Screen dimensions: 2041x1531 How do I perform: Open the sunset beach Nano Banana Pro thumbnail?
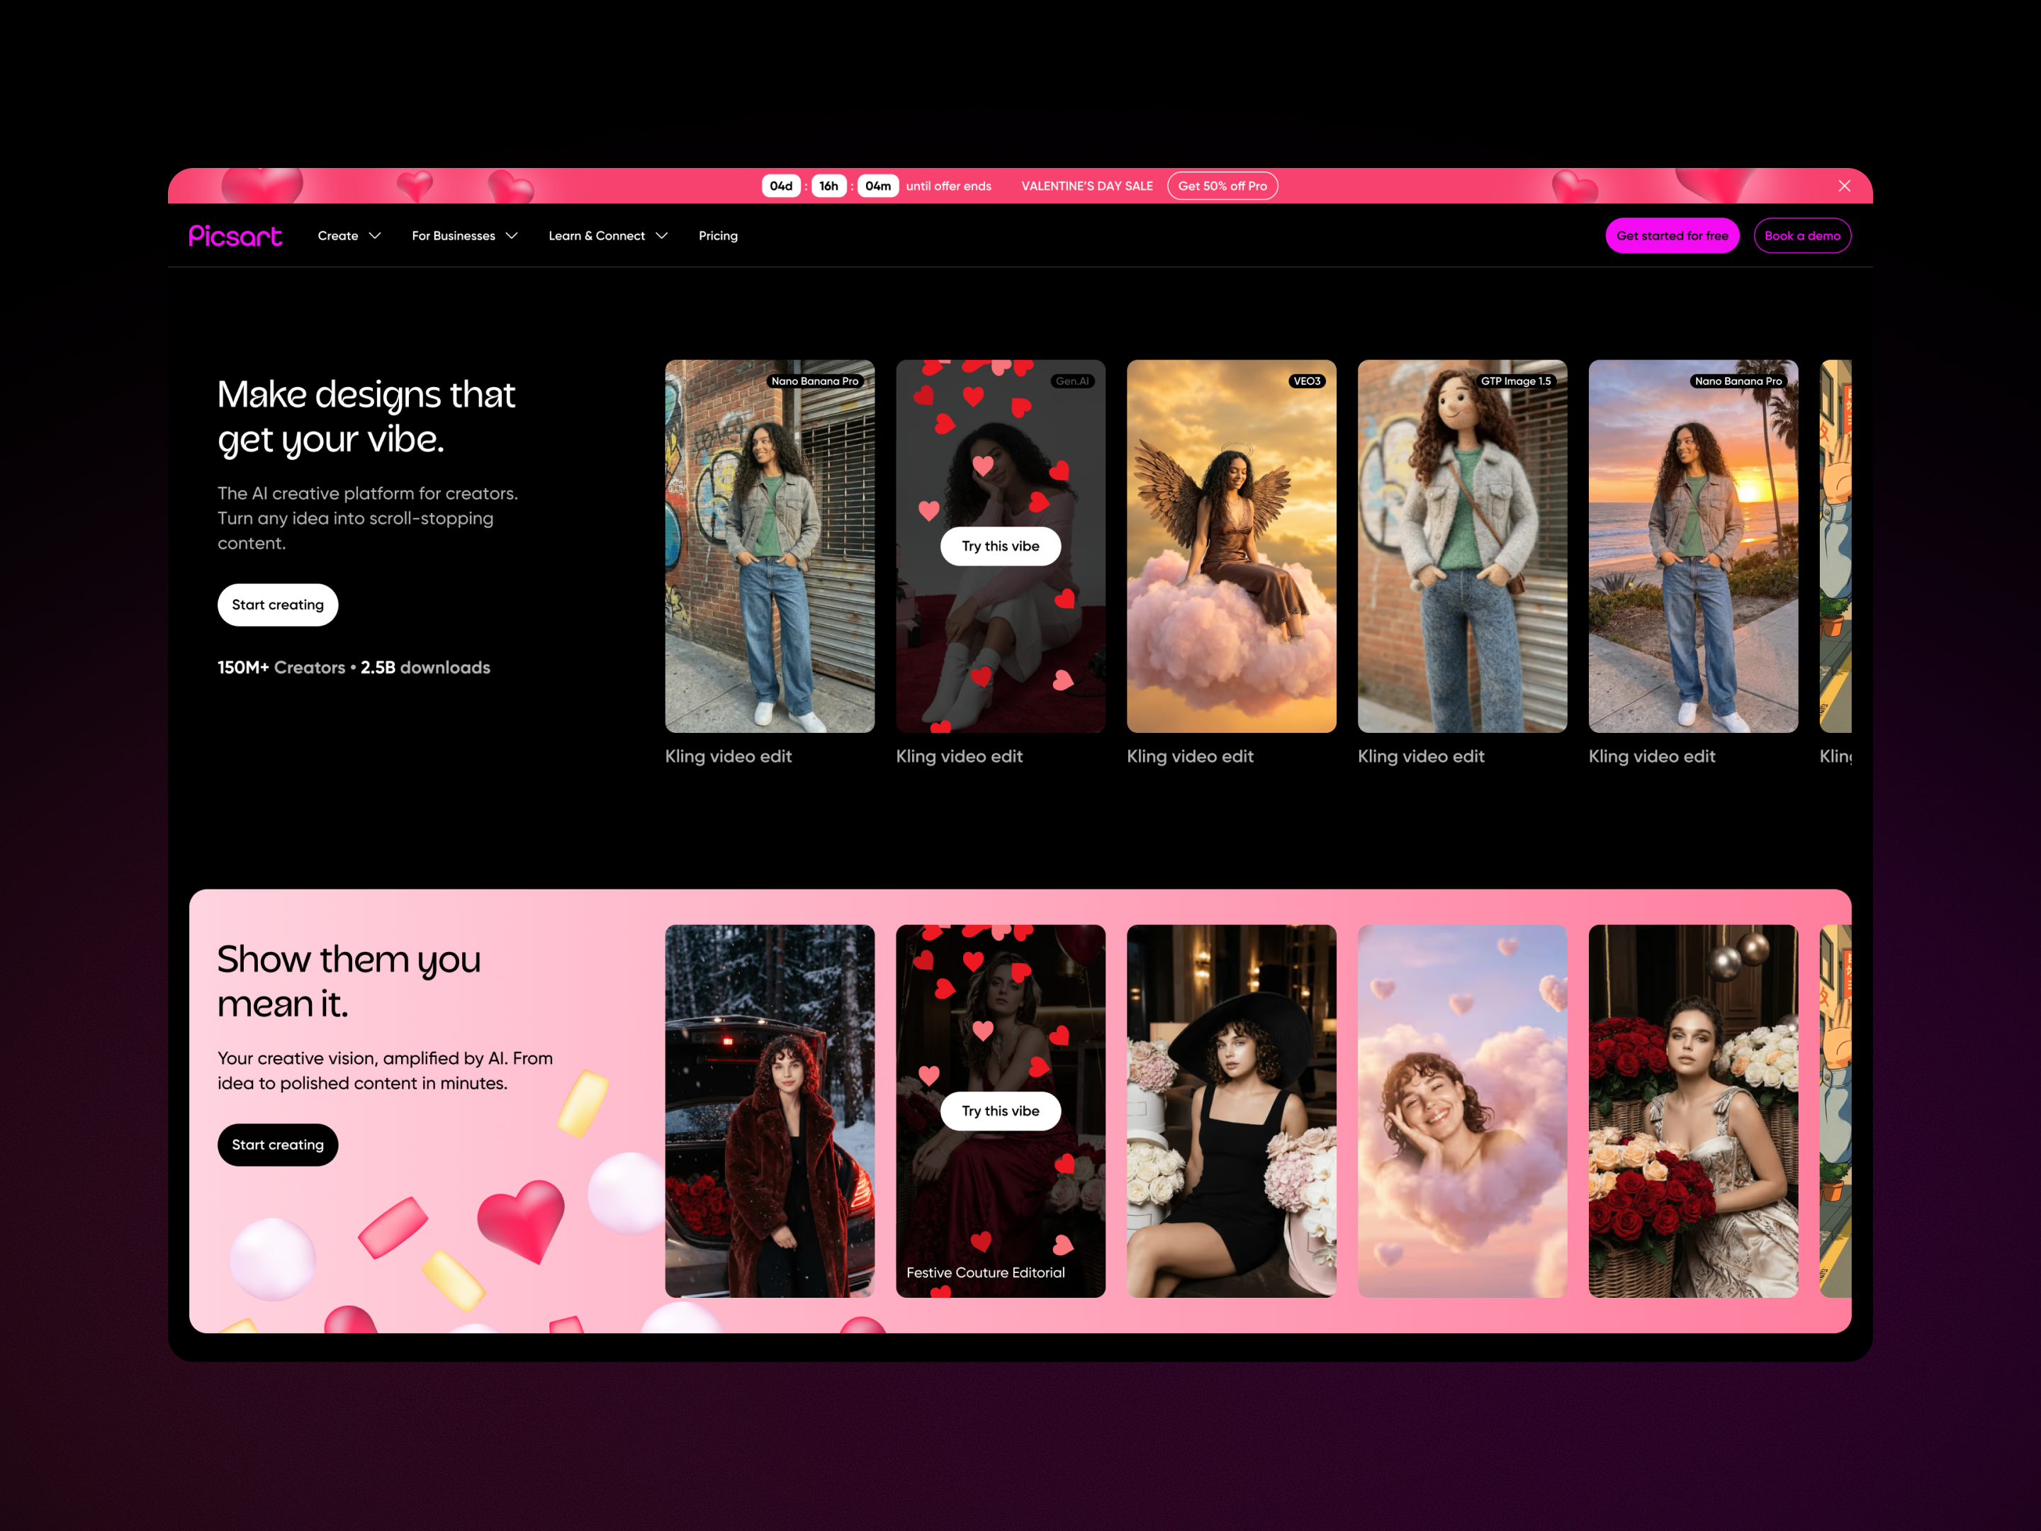point(1692,546)
